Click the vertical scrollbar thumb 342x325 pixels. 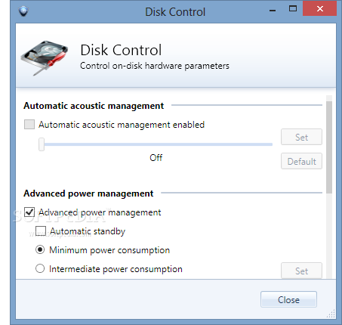pos(329,147)
